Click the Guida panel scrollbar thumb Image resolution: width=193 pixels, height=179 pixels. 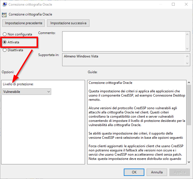coord(189,105)
